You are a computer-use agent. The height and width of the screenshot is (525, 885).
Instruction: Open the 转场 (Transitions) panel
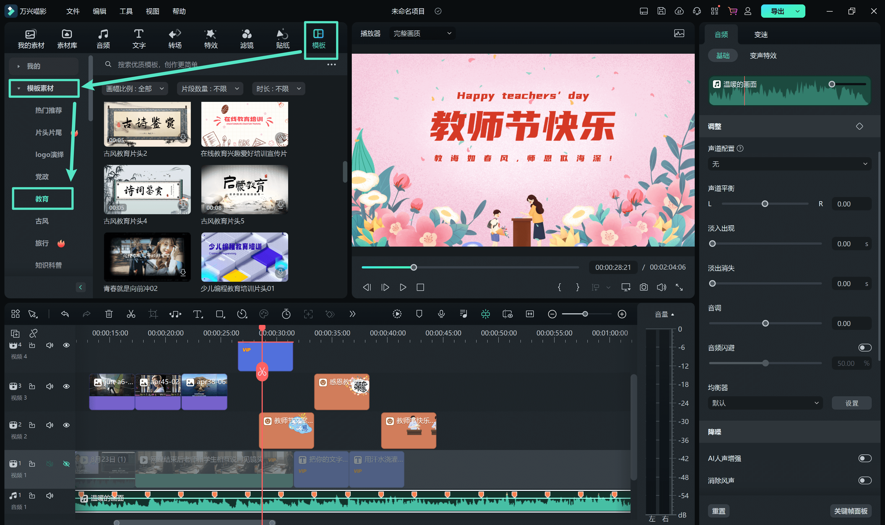pos(175,38)
